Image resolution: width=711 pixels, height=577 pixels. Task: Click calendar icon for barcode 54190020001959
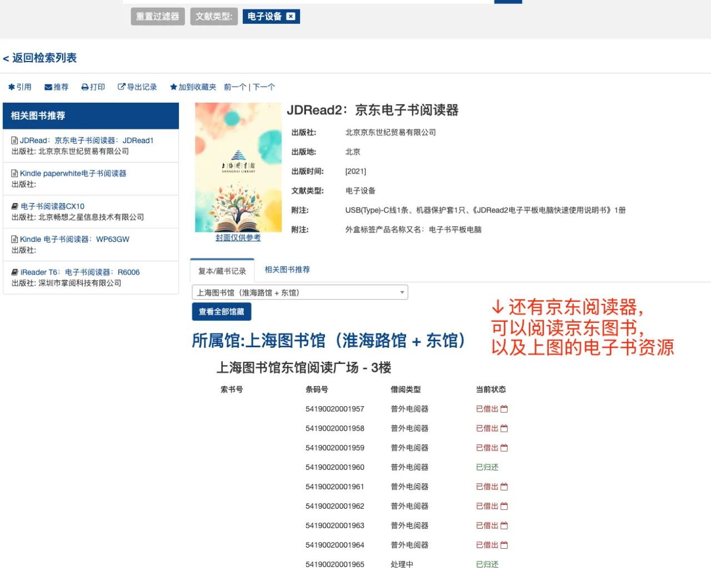point(504,448)
